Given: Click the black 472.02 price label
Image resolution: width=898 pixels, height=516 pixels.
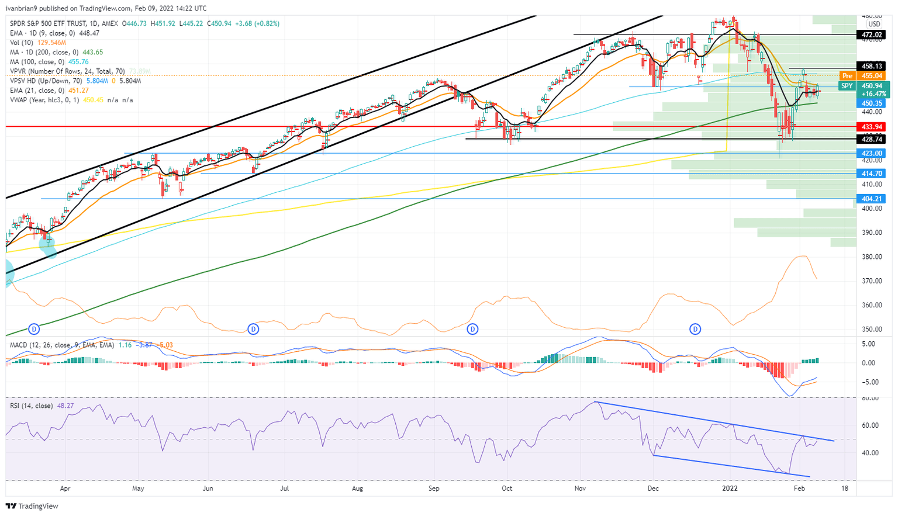Looking at the screenshot, I should 872,35.
